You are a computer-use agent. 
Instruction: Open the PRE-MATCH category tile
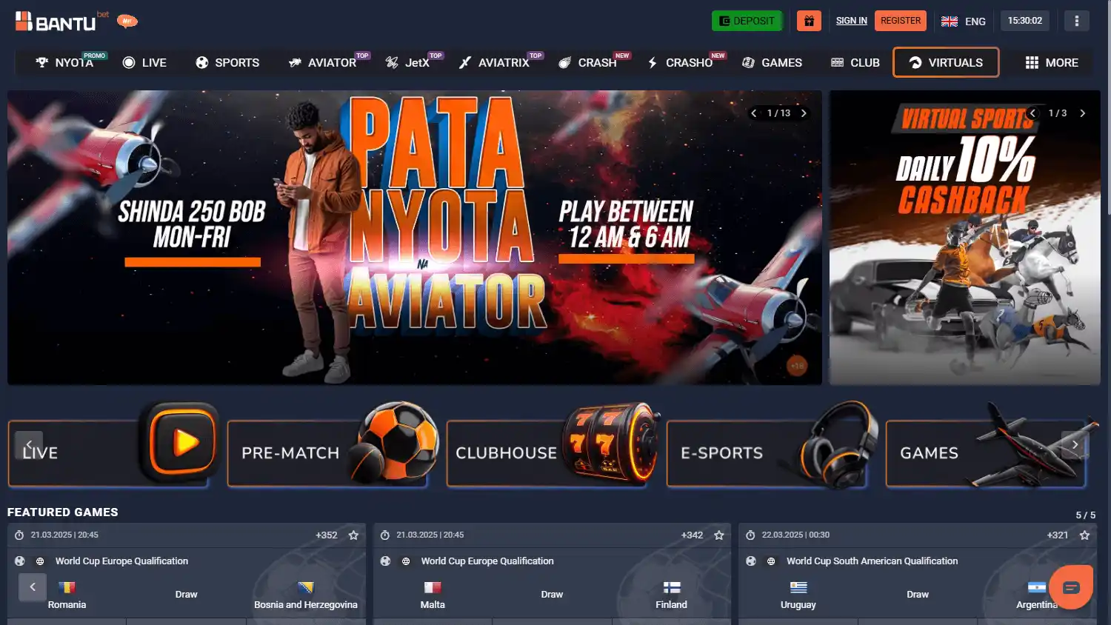tap(327, 452)
